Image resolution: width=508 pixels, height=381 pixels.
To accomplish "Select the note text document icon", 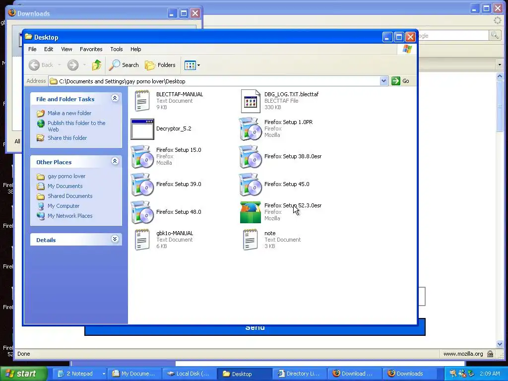I will (250, 240).
